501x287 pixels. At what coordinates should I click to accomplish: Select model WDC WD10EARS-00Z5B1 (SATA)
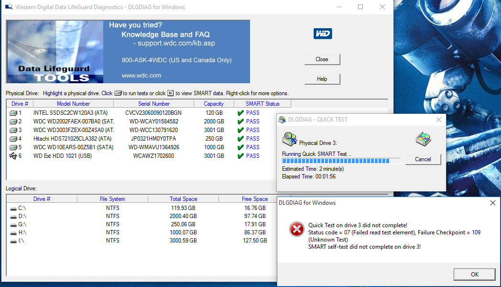[x=73, y=147]
